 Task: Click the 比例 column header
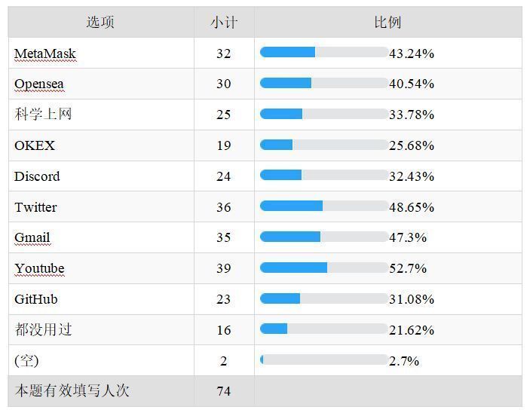388,23
